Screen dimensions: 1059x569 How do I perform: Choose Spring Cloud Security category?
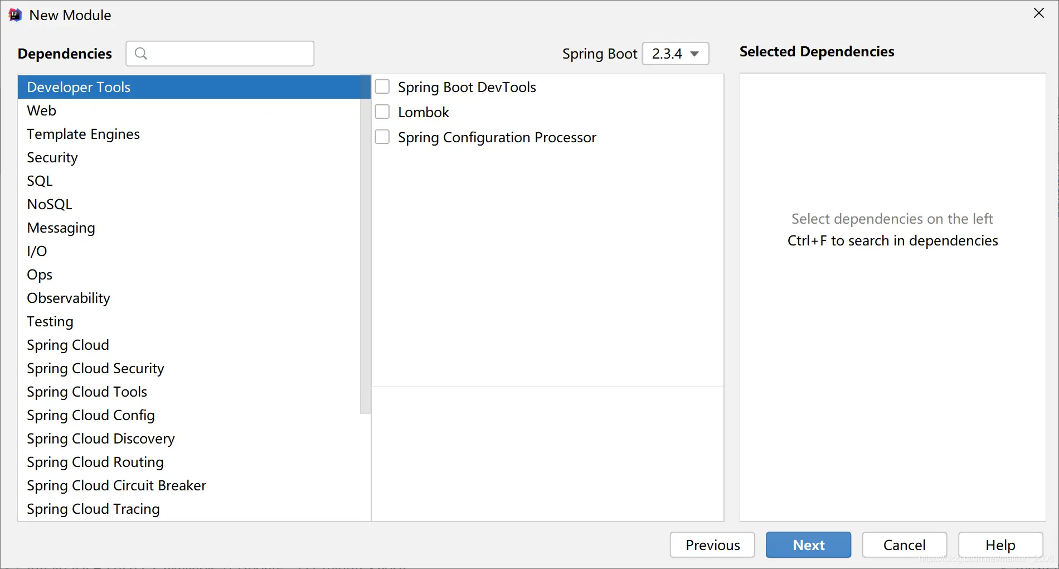pos(190,368)
